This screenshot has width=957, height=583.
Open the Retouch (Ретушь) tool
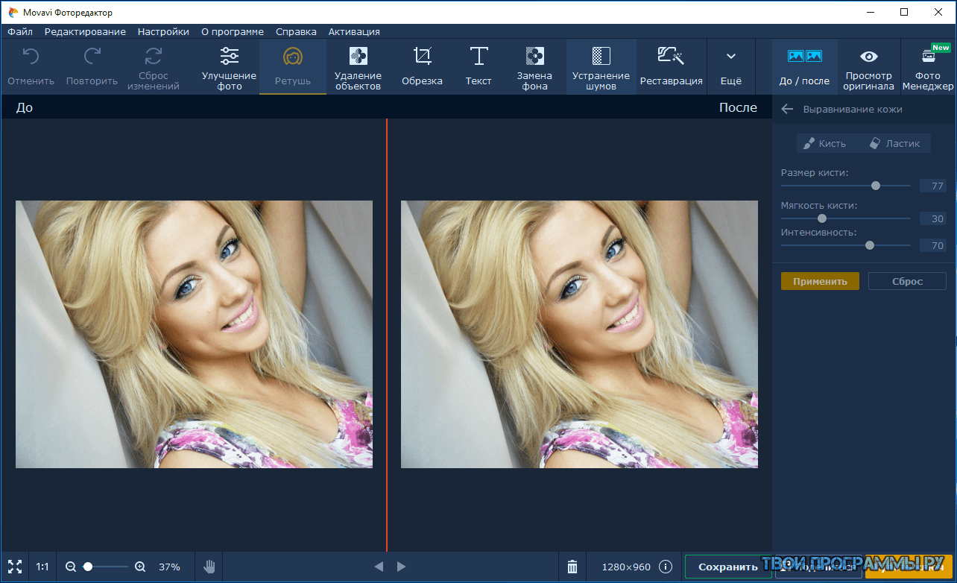[292, 66]
